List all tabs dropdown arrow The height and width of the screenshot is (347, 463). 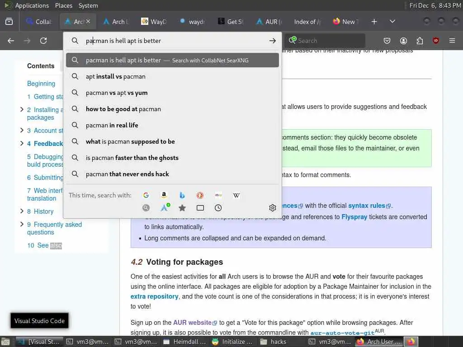coord(392,22)
